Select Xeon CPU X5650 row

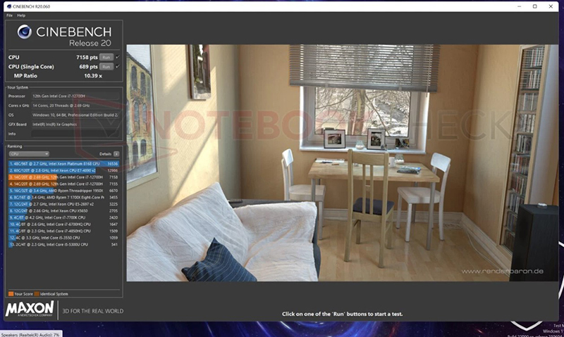pos(63,211)
